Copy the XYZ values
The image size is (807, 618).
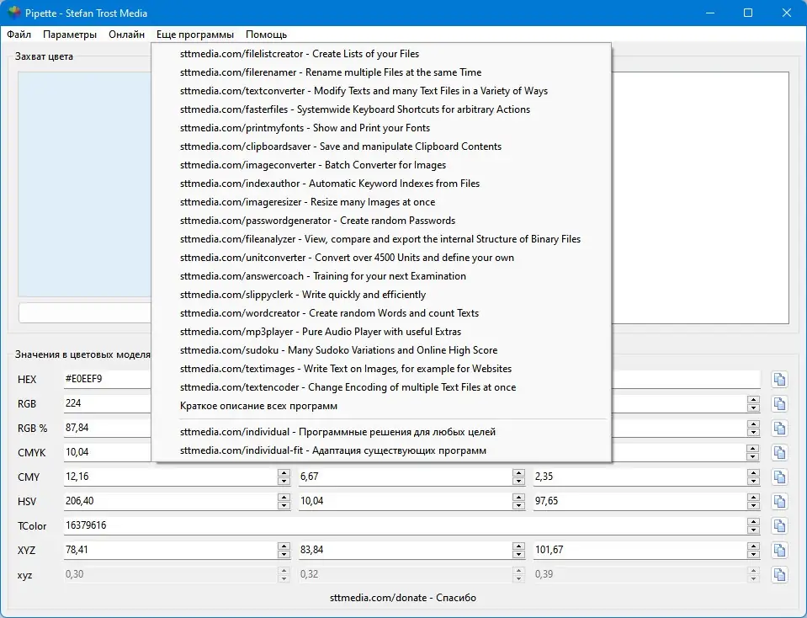coord(780,551)
